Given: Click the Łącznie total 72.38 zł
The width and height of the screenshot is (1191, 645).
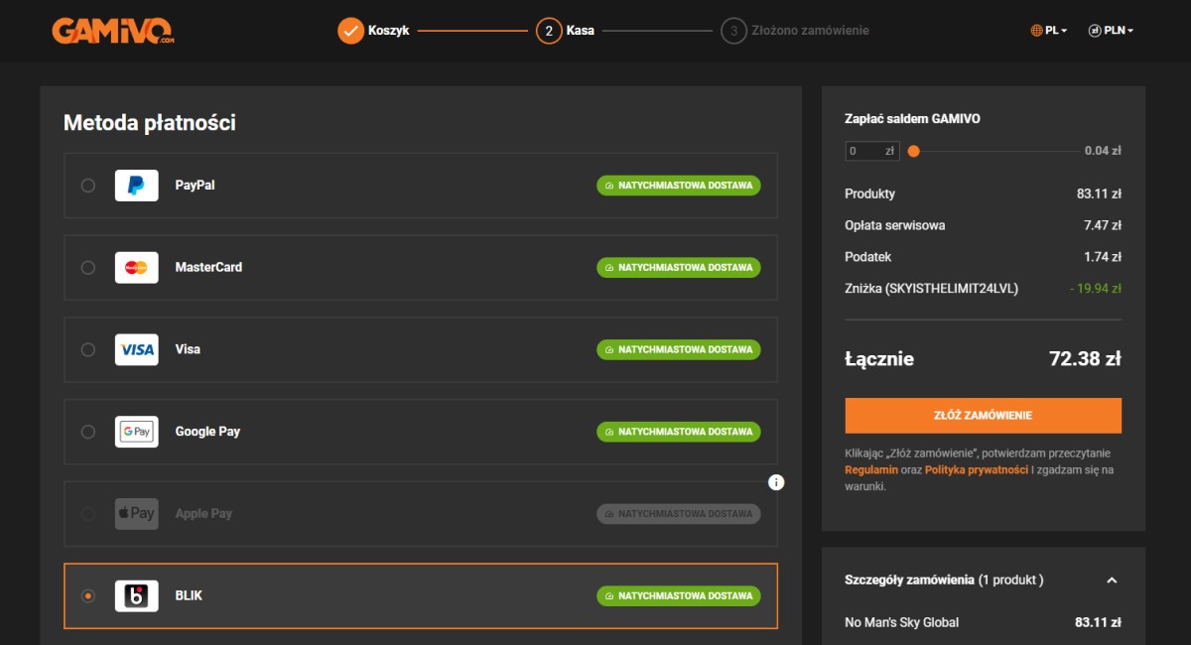Looking at the screenshot, I should coord(1085,359).
